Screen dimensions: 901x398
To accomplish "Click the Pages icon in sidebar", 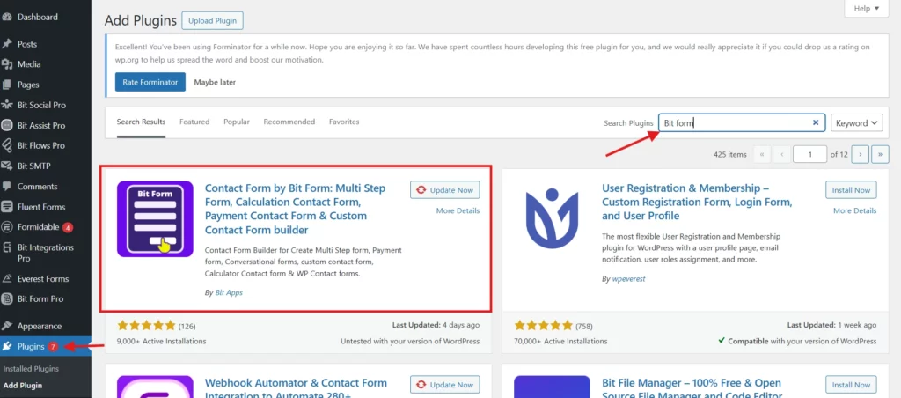I will point(7,85).
